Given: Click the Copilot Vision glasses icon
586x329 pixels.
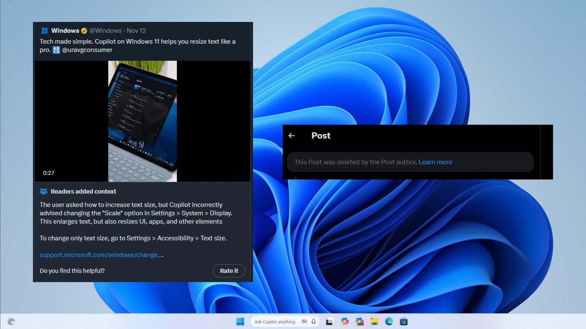Looking at the screenshot, I should 304,321.
